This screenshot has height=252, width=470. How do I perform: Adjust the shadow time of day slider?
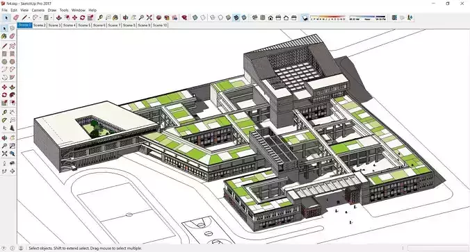[368, 17]
